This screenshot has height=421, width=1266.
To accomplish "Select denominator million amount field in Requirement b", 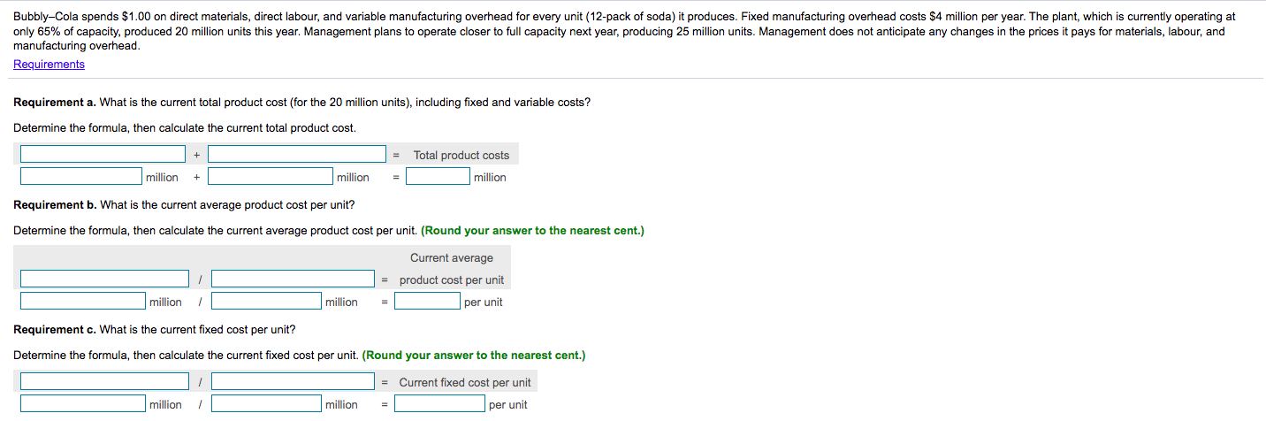I will tap(266, 302).
